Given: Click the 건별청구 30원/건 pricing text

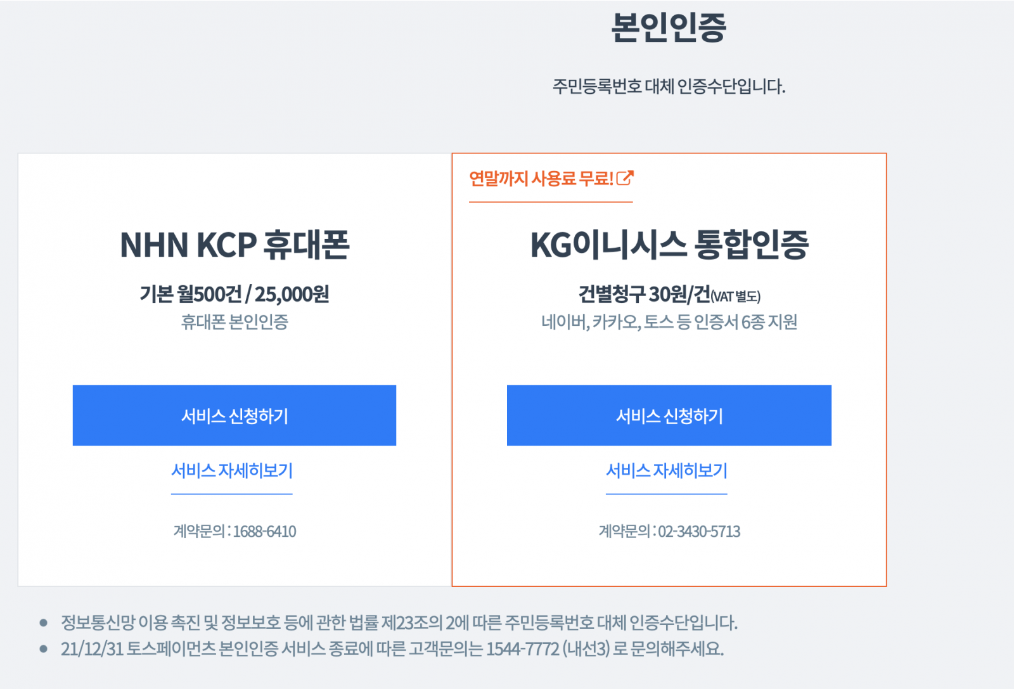Looking at the screenshot, I should 644,294.
